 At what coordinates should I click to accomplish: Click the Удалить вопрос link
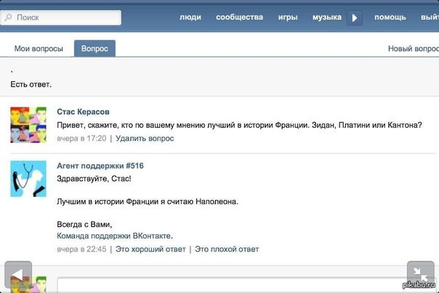[145, 138]
